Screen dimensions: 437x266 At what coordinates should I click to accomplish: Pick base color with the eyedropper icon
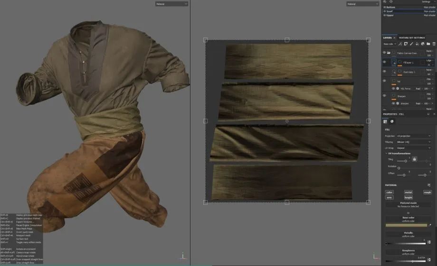430,225
